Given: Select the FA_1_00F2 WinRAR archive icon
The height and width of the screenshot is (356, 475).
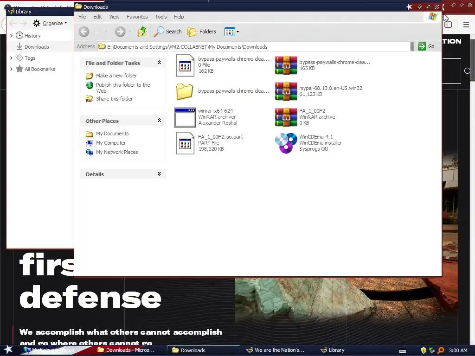Looking at the screenshot, I should pyautogui.click(x=286, y=117).
